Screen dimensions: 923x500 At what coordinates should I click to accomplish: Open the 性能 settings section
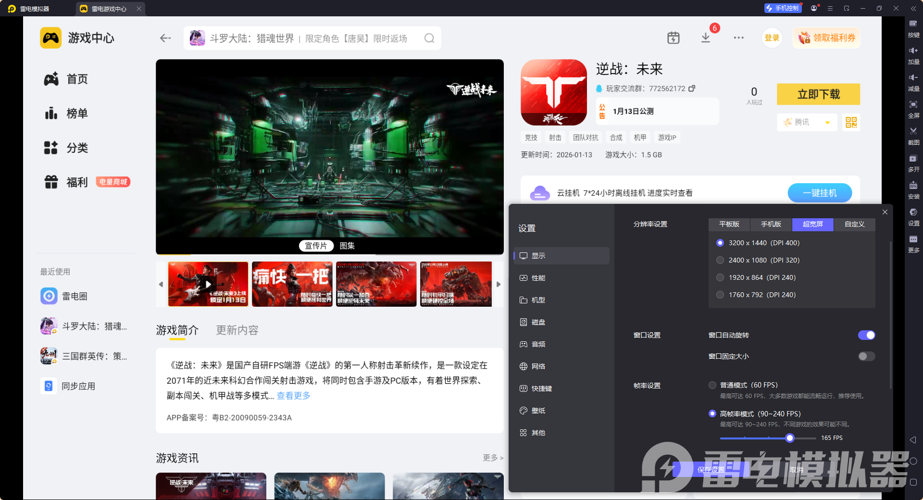pyautogui.click(x=538, y=278)
